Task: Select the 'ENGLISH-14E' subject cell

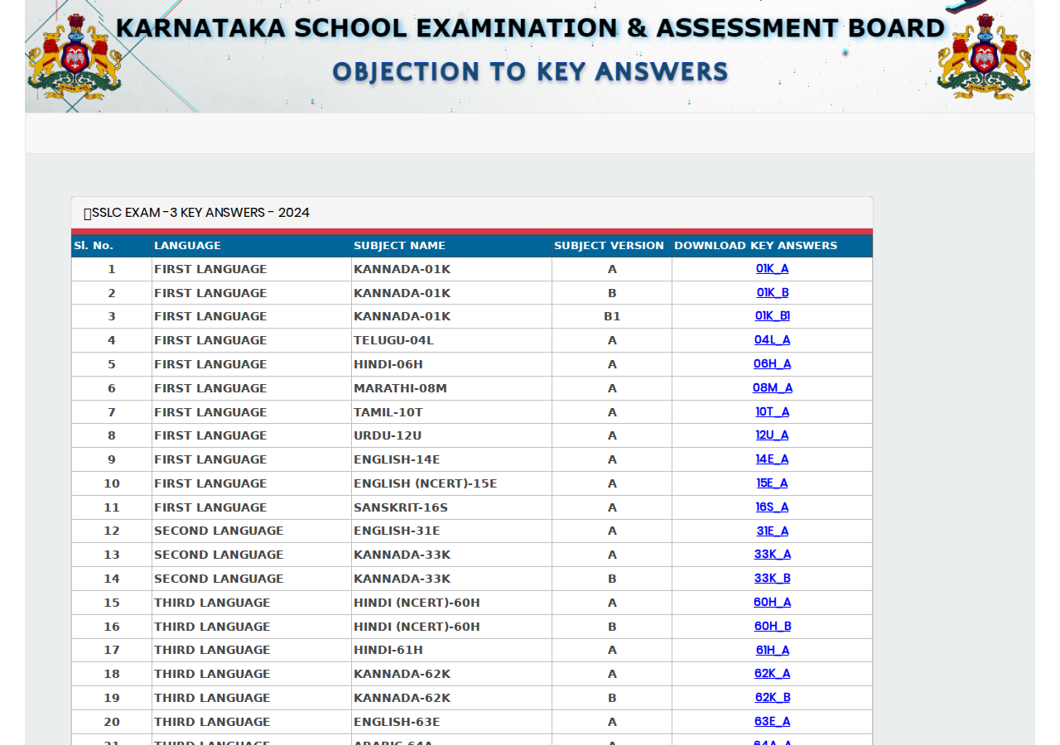Action: (451, 459)
